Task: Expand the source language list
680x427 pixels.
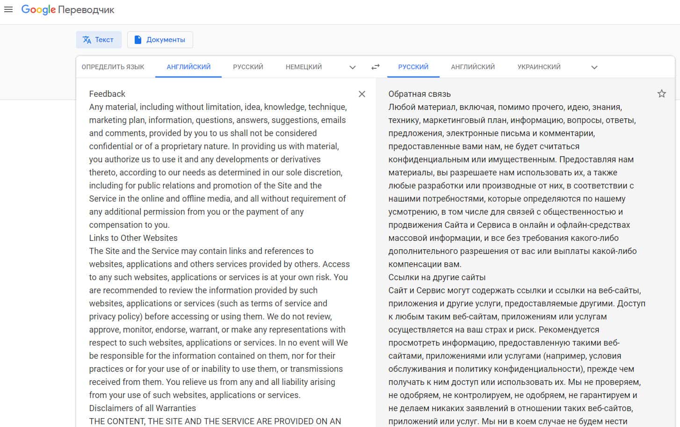Action: [x=353, y=67]
